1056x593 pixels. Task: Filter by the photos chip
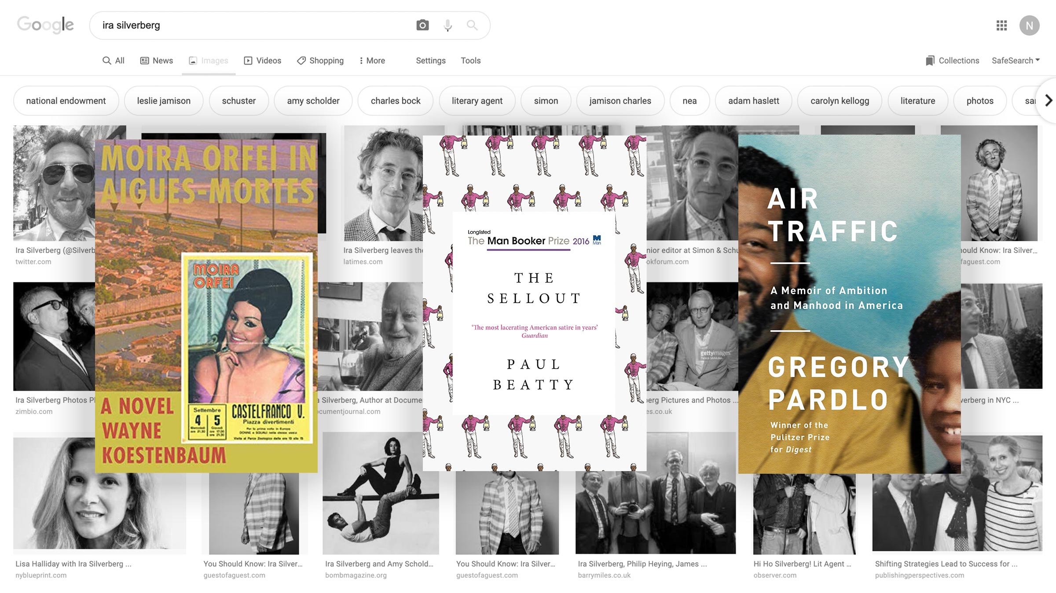(x=980, y=101)
